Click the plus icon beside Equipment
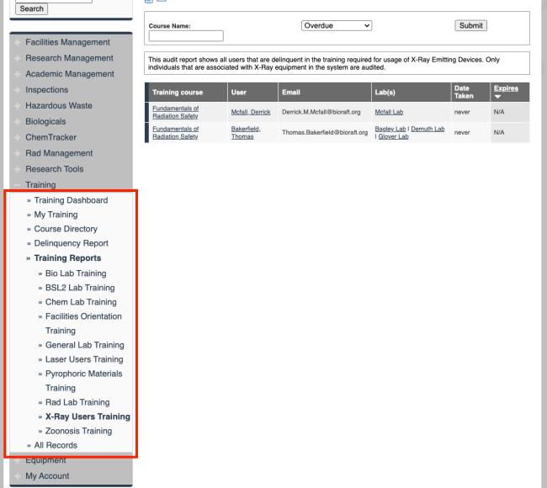Screen dimensions: 547x488 17,460
